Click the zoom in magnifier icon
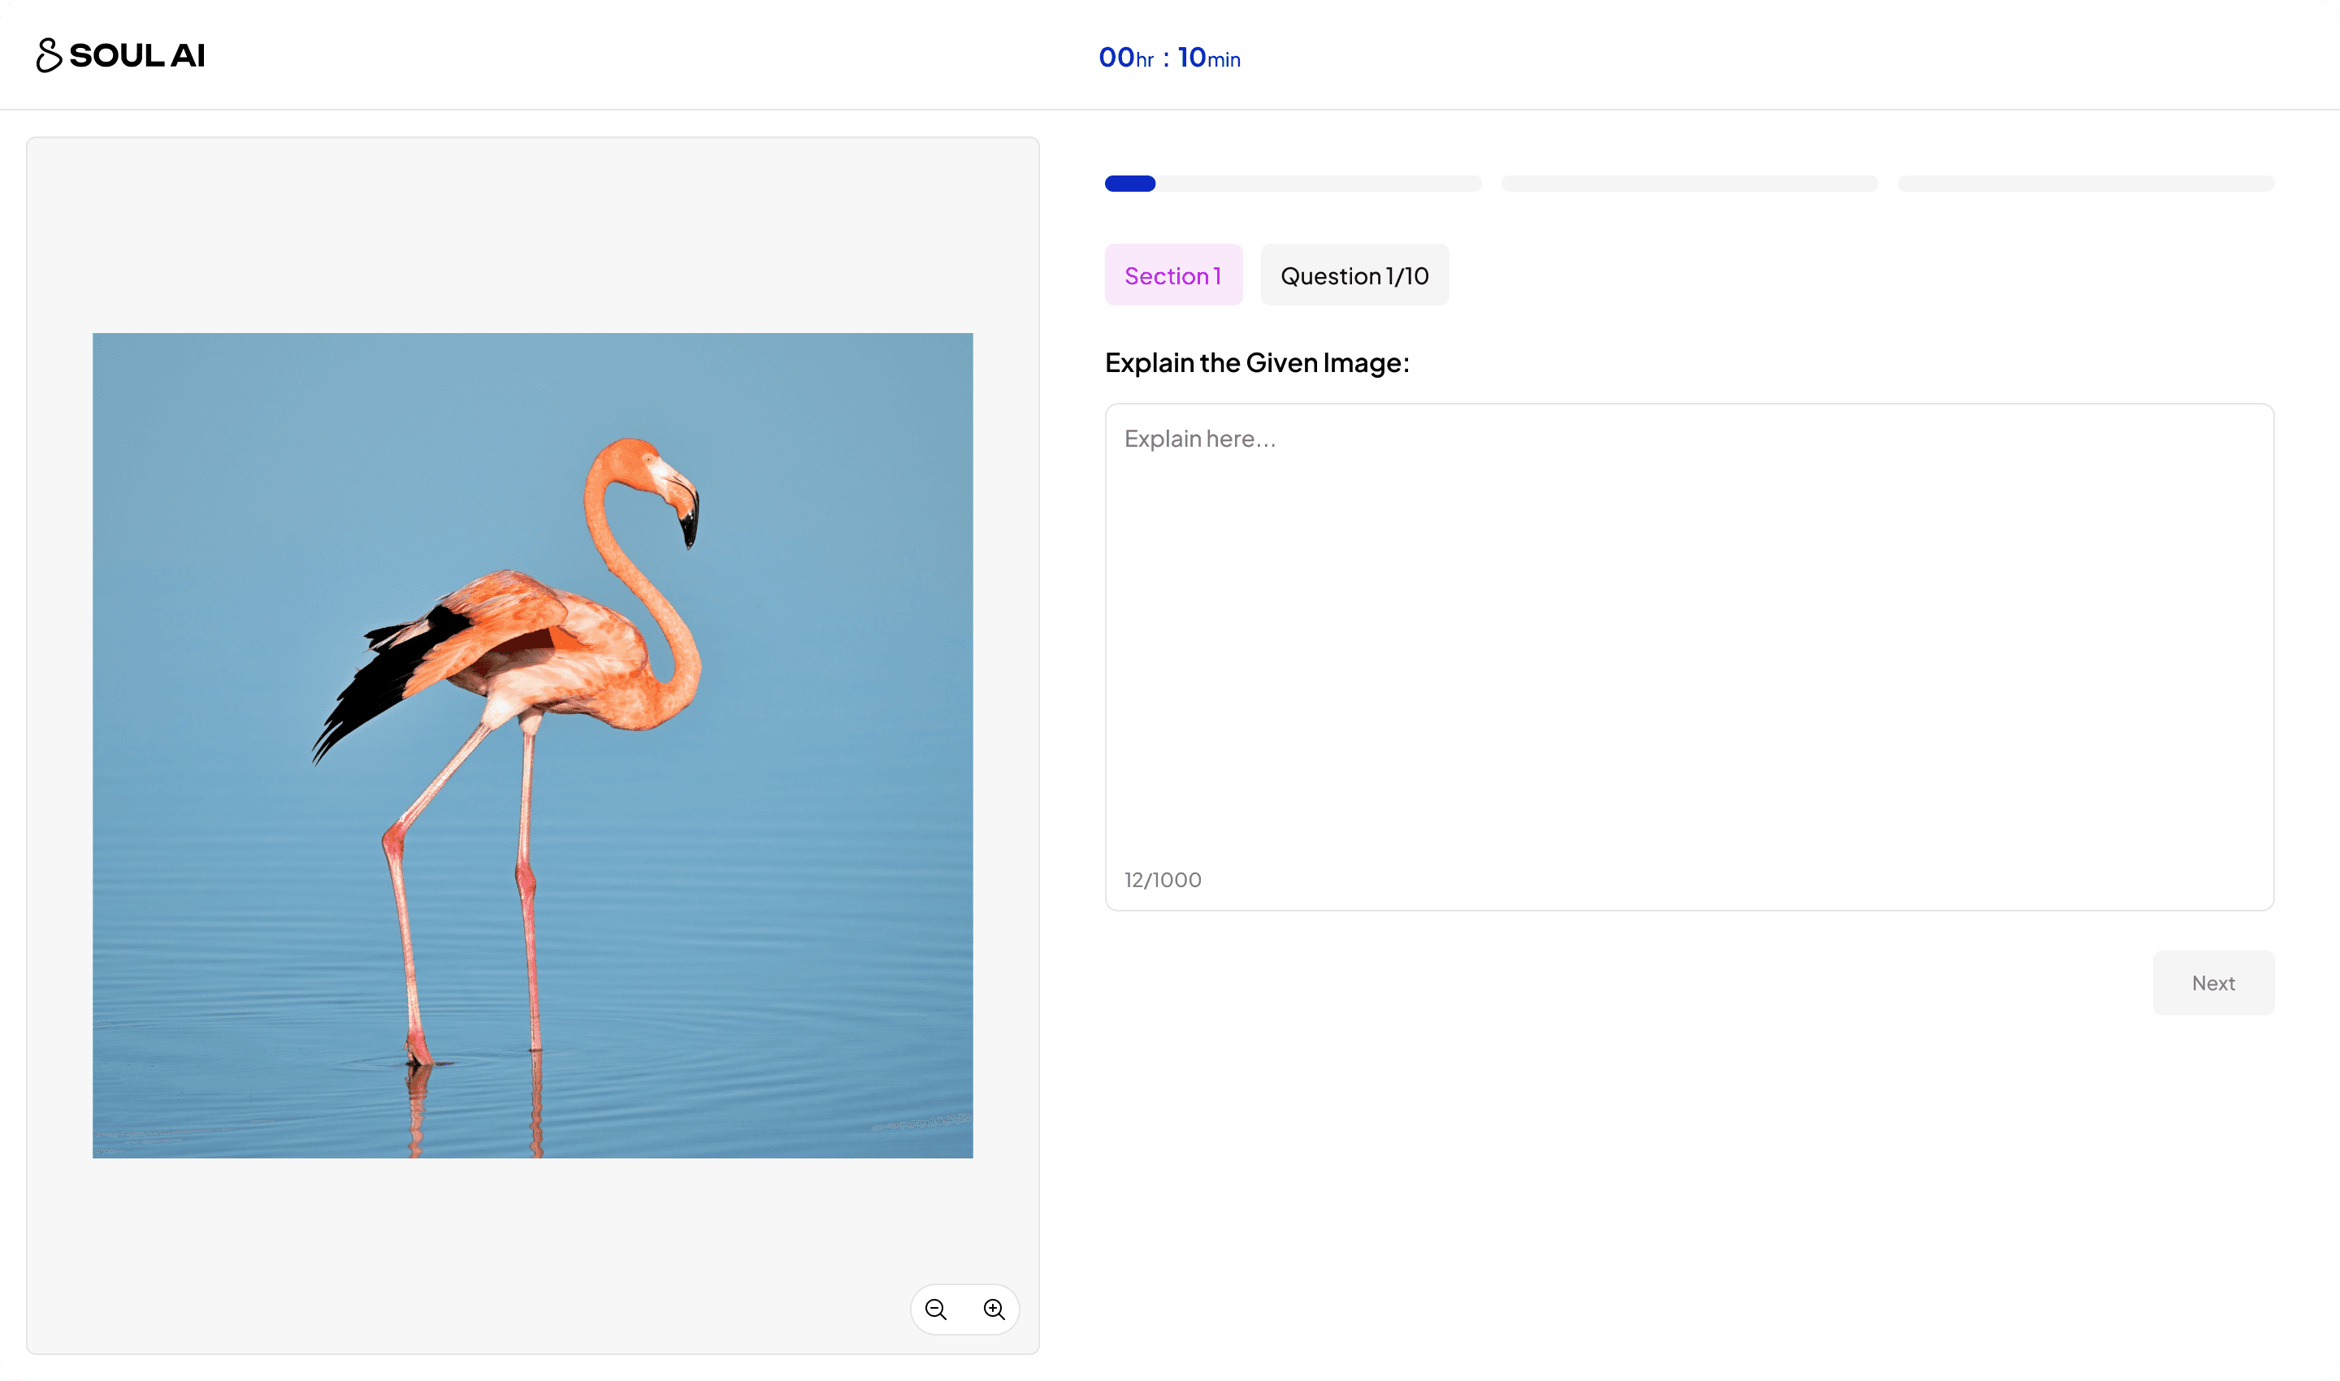Screen dimensions: 2340x1381 [x=993, y=1309]
